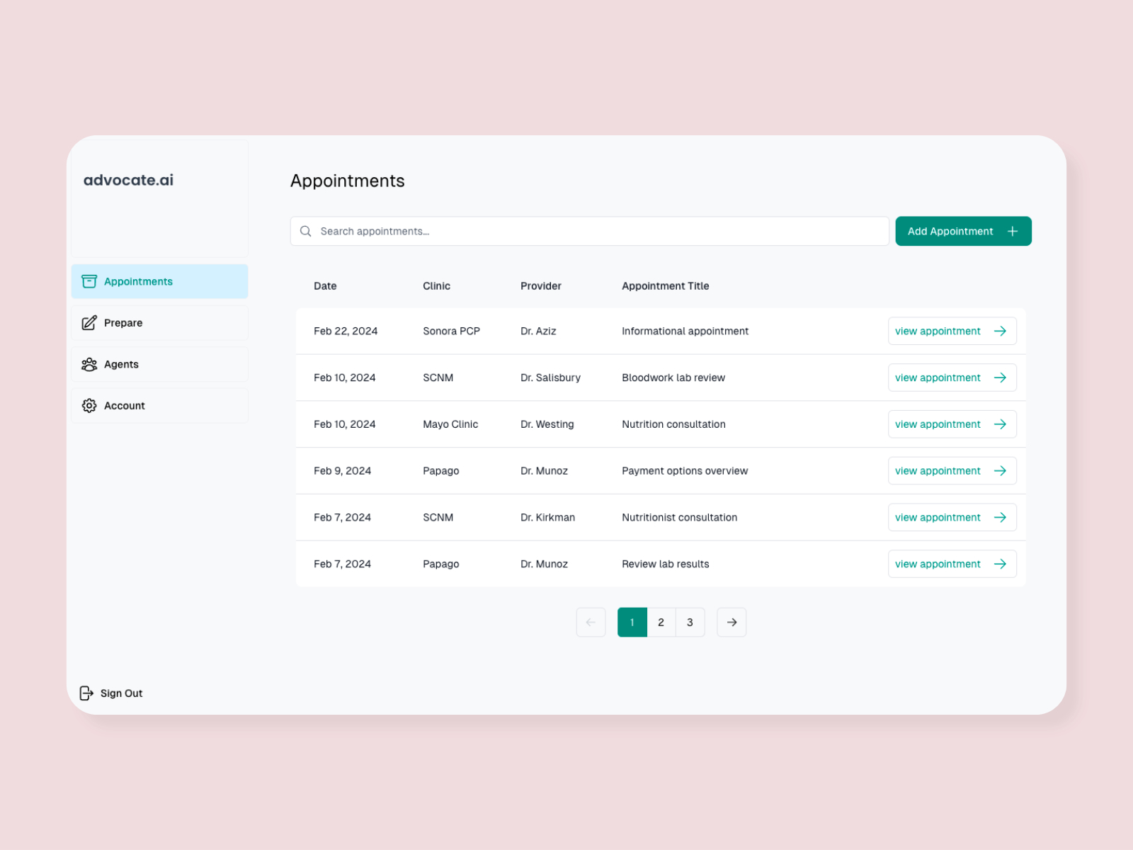Click the left arrow pagination icon

pyautogui.click(x=591, y=622)
